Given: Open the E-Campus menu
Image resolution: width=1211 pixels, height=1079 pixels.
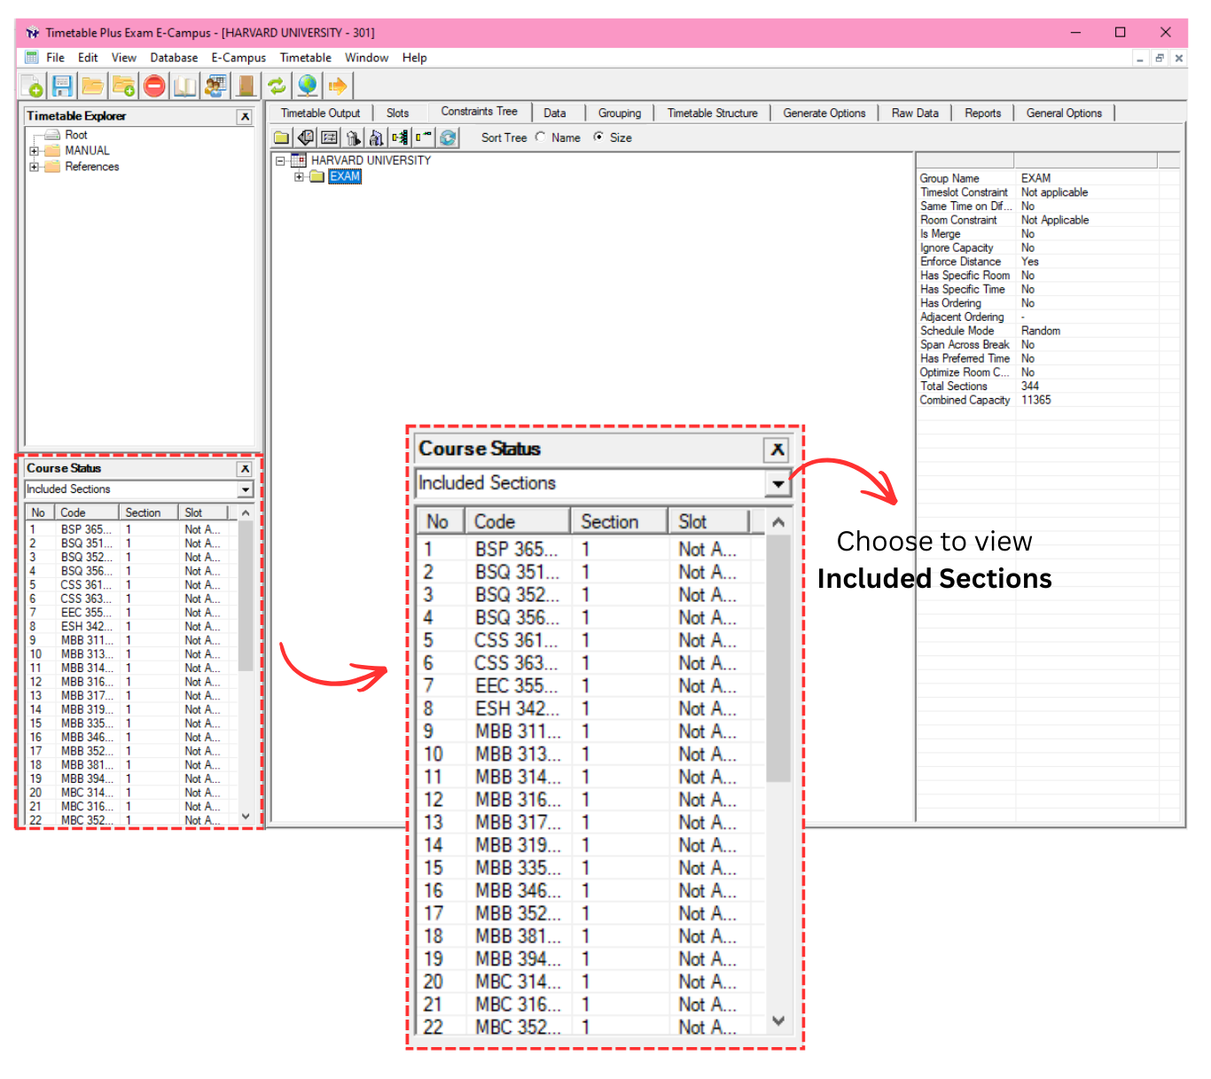Looking at the screenshot, I should (238, 58).
